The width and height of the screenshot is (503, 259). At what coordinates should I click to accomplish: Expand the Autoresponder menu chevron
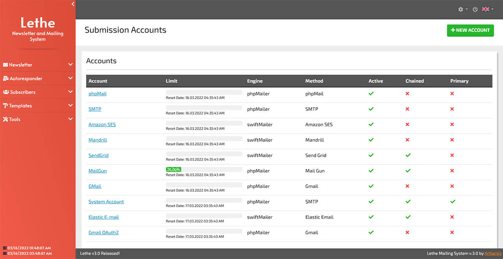(70, 78)
